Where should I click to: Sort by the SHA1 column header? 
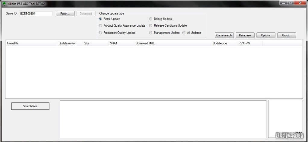pos(121,43)
